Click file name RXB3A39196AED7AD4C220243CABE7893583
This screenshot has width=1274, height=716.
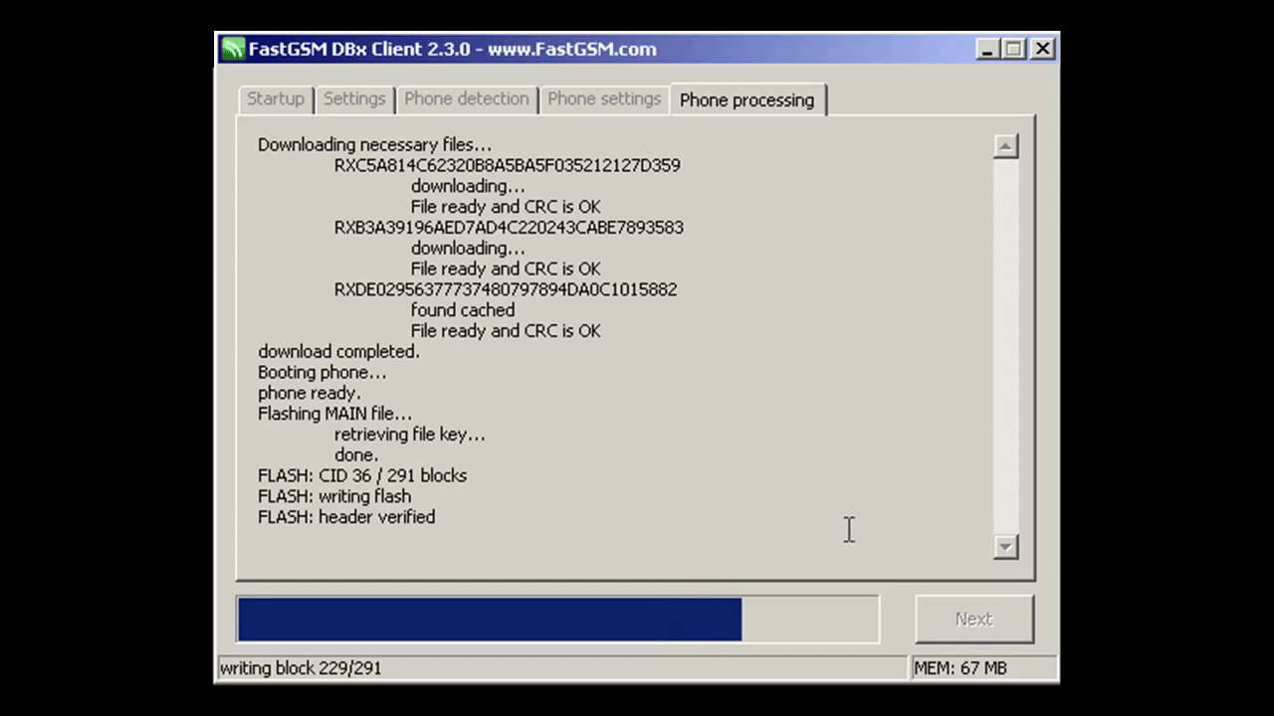pyautogui.click(x=509, y=228)
